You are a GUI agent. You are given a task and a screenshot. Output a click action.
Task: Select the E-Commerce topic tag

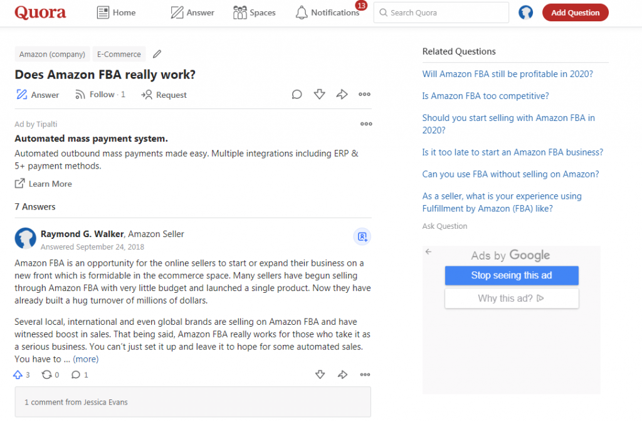click(118, 54)
